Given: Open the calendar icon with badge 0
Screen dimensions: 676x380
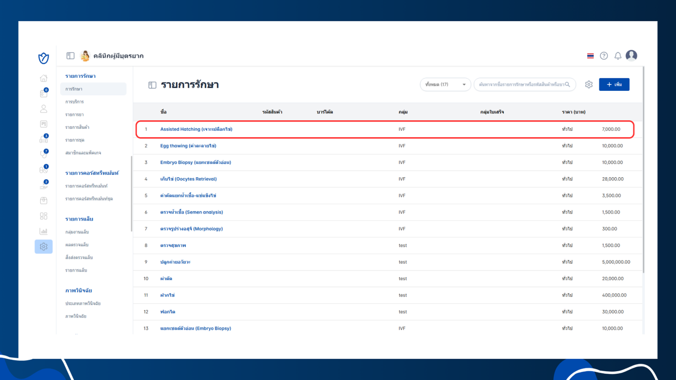Looking at the screenshot, I should click(43, 93).
